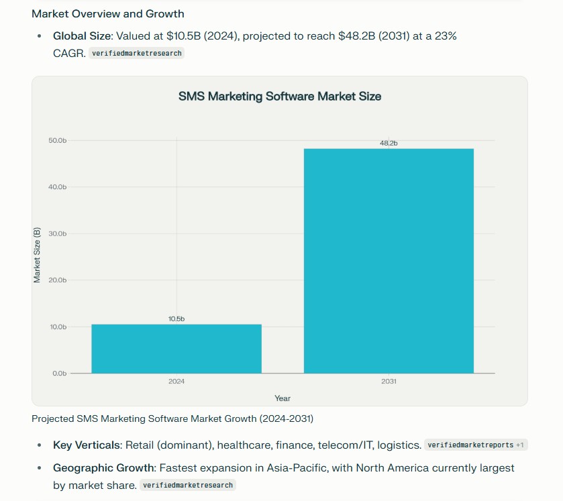The width and height of the screenshot is (563, 501).
Task: Click the 0.0b y-axis tick label
Action: coord(59,373)
